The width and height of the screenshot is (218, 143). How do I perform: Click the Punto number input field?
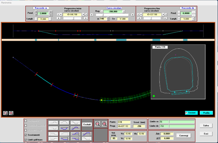(124, 122)
